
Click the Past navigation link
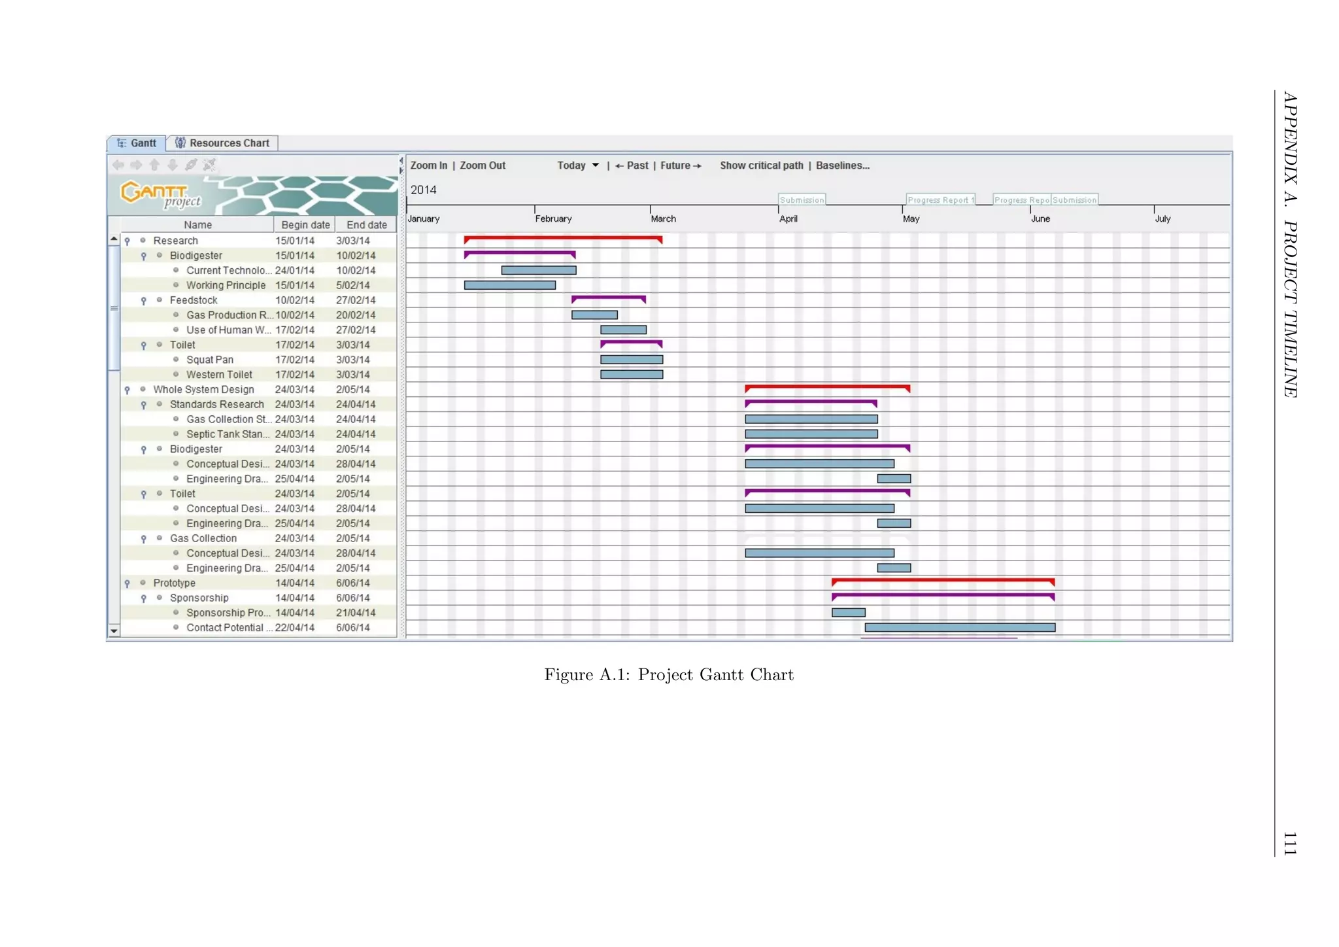(632, 165)
